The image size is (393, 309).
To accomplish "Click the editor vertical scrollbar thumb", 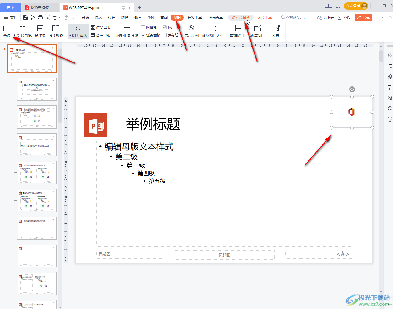I will tap(381, 56).
